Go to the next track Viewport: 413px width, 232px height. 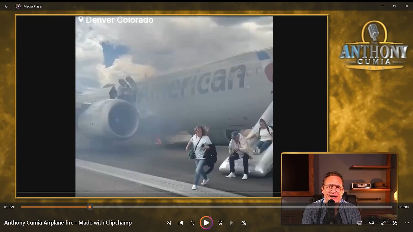pos(232,223)
